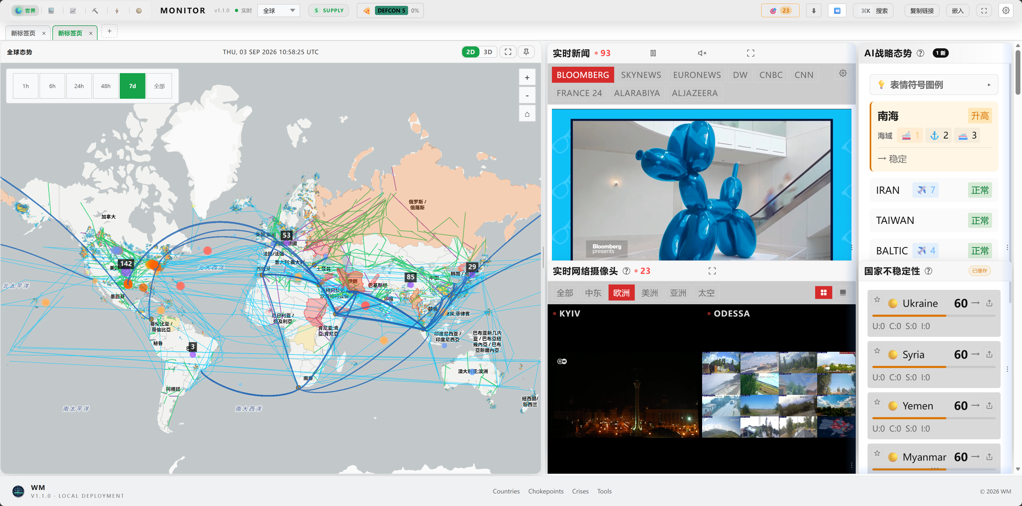Favorite Yemen with the star toggle
Image resolution: width=1022 pixels, height=506 pixels.
(x=877, y=402)
